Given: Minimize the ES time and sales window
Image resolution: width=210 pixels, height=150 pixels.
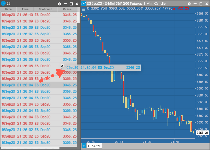Looking at the screenshot, I should [65, 4].
